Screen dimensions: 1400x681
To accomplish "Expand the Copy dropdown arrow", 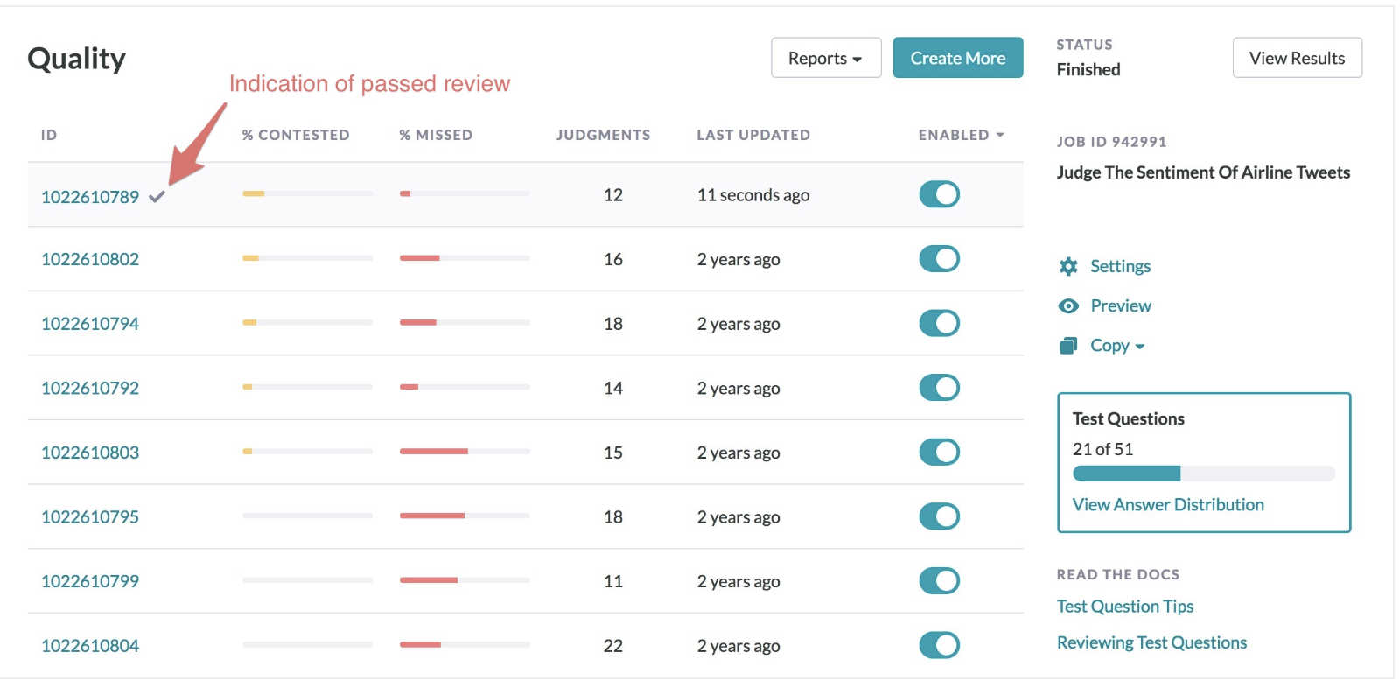I will tap(1139, 347).
